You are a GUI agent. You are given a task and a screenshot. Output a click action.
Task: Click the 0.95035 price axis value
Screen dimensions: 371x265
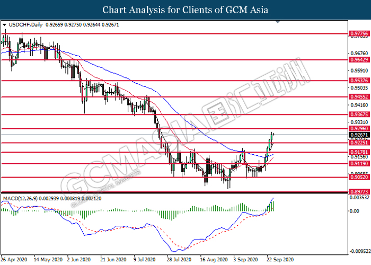point(359,88)
